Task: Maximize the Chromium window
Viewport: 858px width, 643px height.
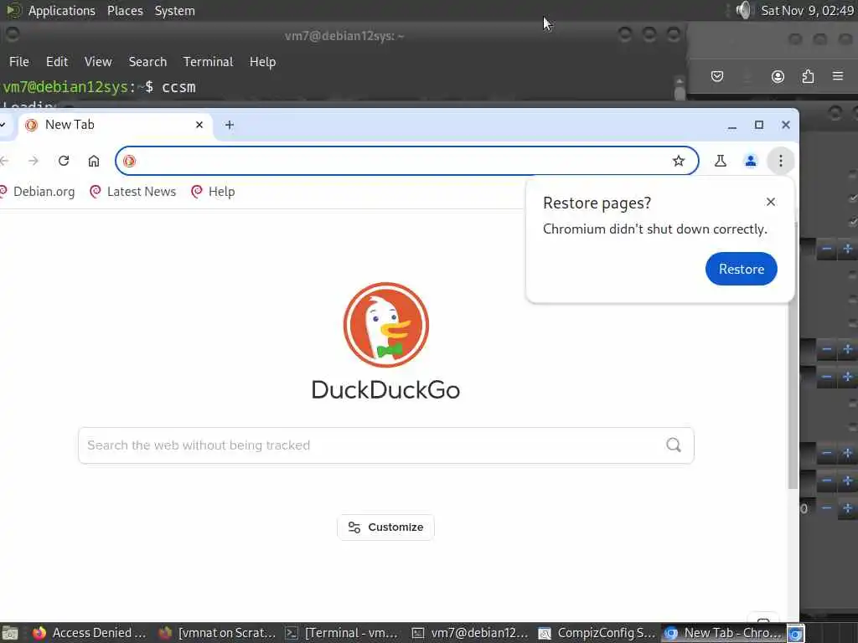Action: 759,126
